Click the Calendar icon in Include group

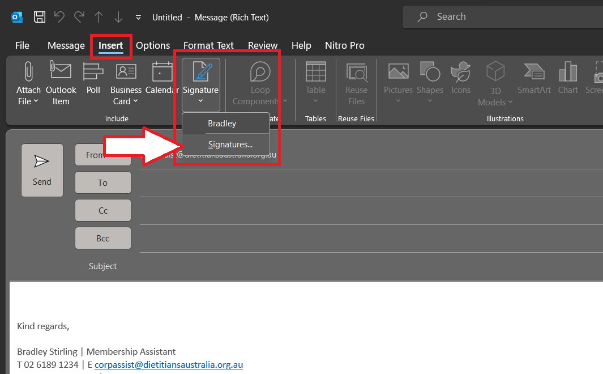tap(162, 79)
